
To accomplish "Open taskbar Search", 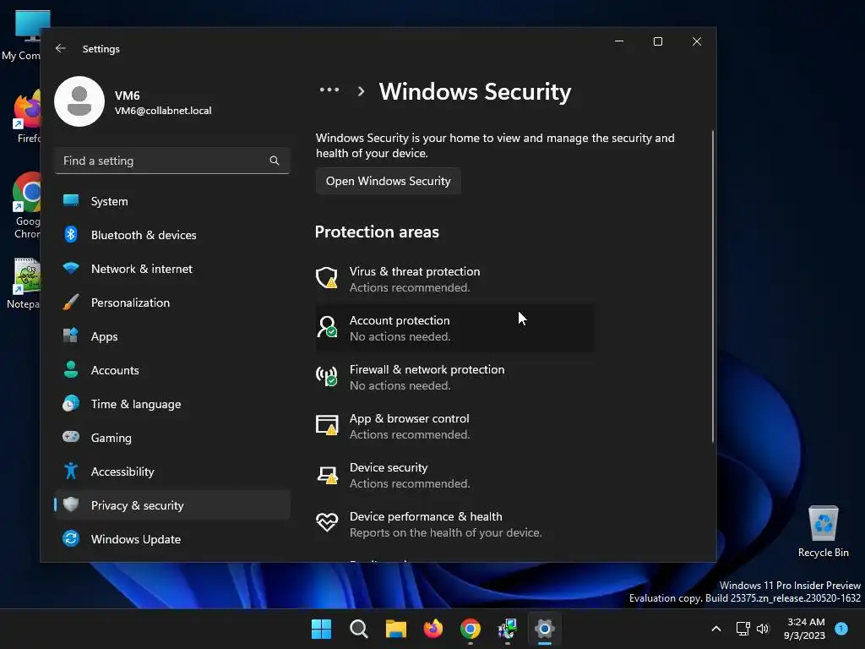I will (358, 629).
